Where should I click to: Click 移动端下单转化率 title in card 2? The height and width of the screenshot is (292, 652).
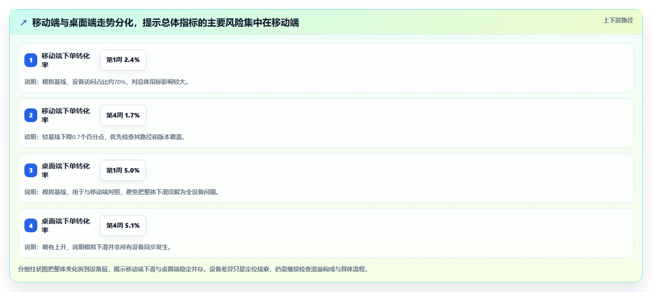(x=66, y=115)
